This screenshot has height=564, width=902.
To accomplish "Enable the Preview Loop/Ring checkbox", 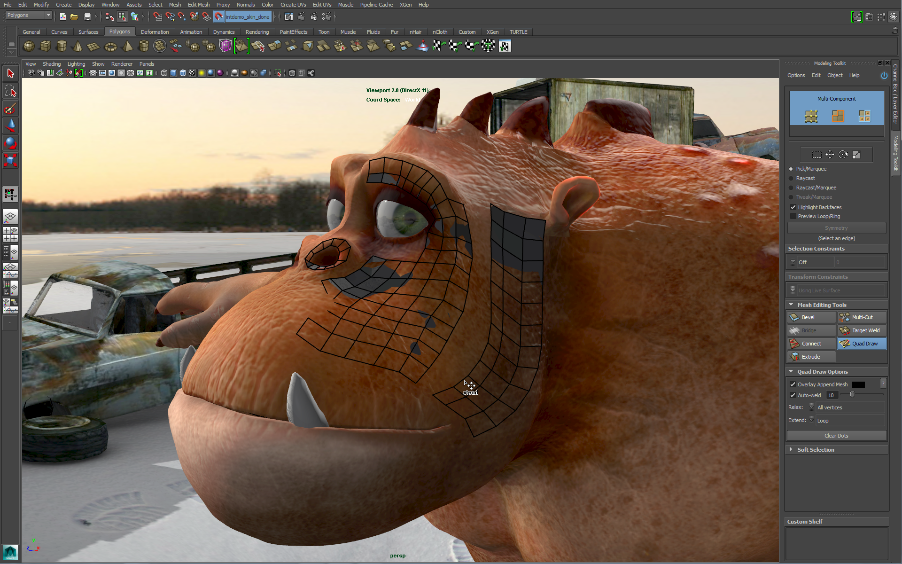I will (x=793, y=216).
